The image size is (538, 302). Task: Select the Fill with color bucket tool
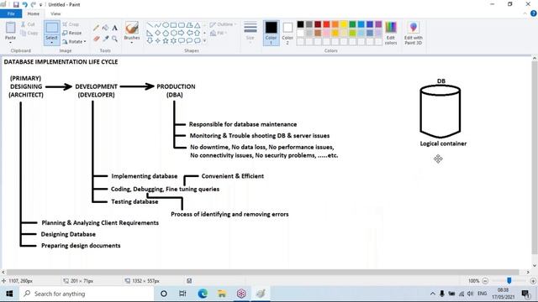105,28
